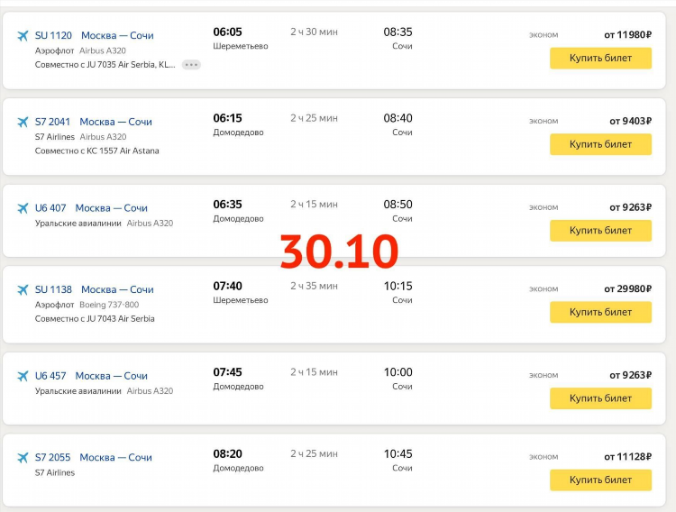This screenshot has height=512, width=676.
Task: Click the airplane icon beside S7 2041
Action: 23,122
